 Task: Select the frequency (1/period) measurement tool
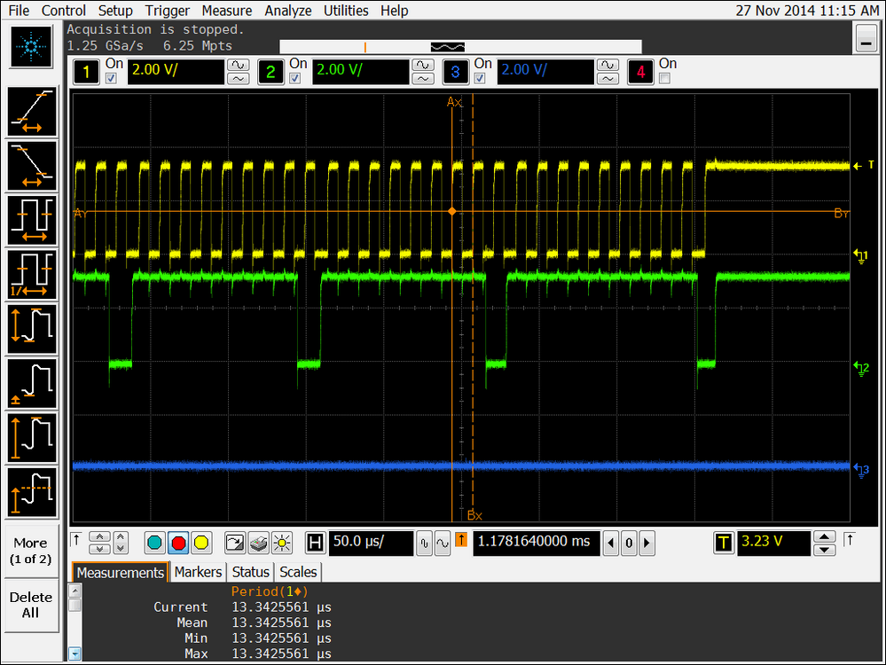[x=30, y=276]
